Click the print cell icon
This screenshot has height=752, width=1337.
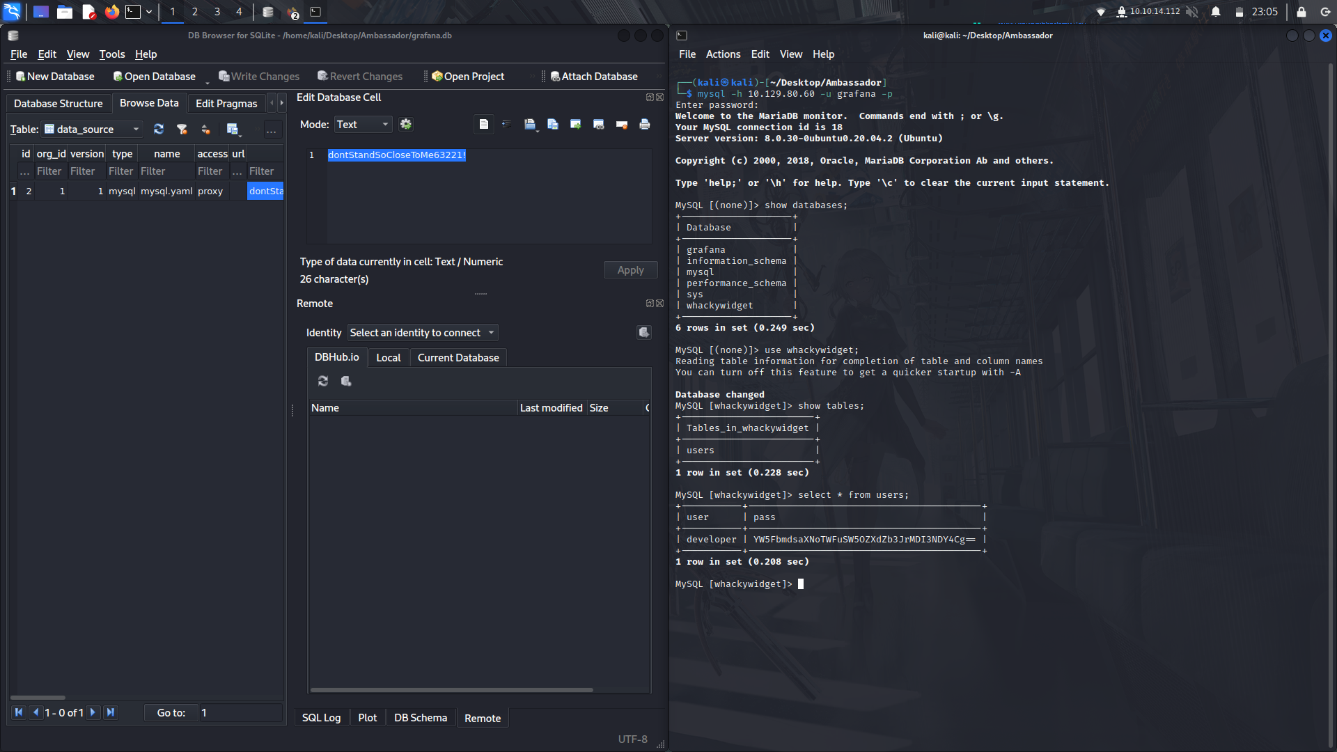point(644,124)
